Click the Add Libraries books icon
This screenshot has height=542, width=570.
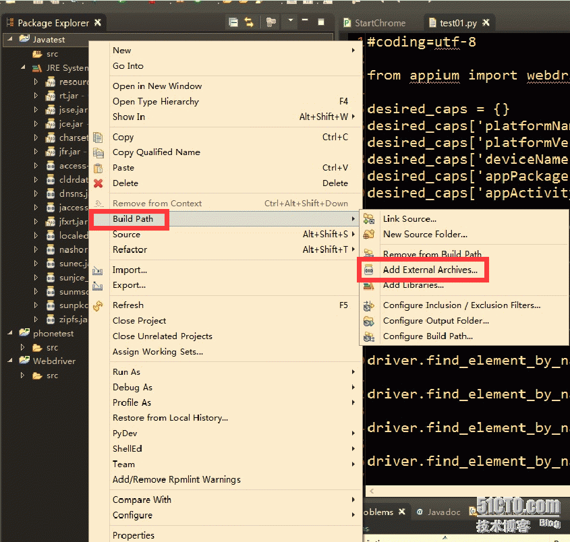(368, 287)
